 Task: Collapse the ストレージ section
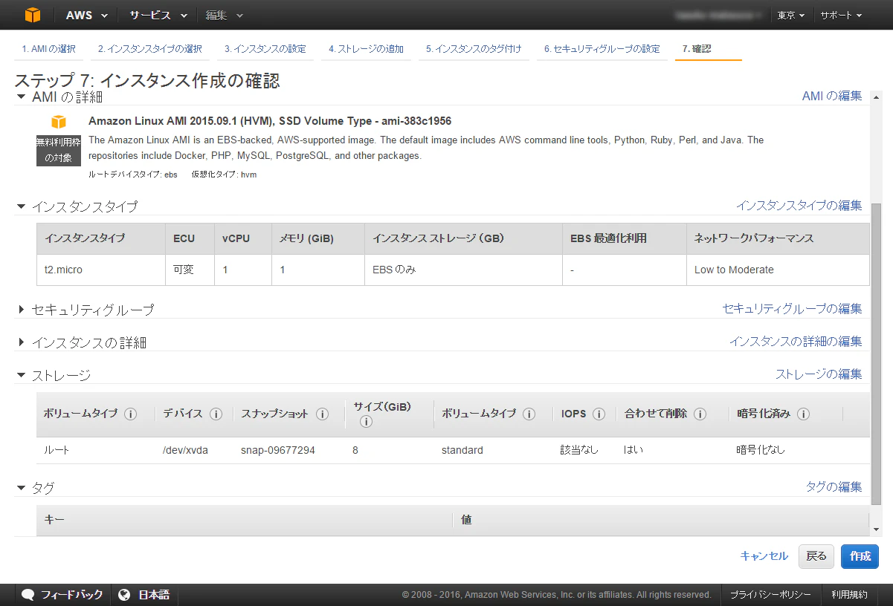tap(21, 375)
